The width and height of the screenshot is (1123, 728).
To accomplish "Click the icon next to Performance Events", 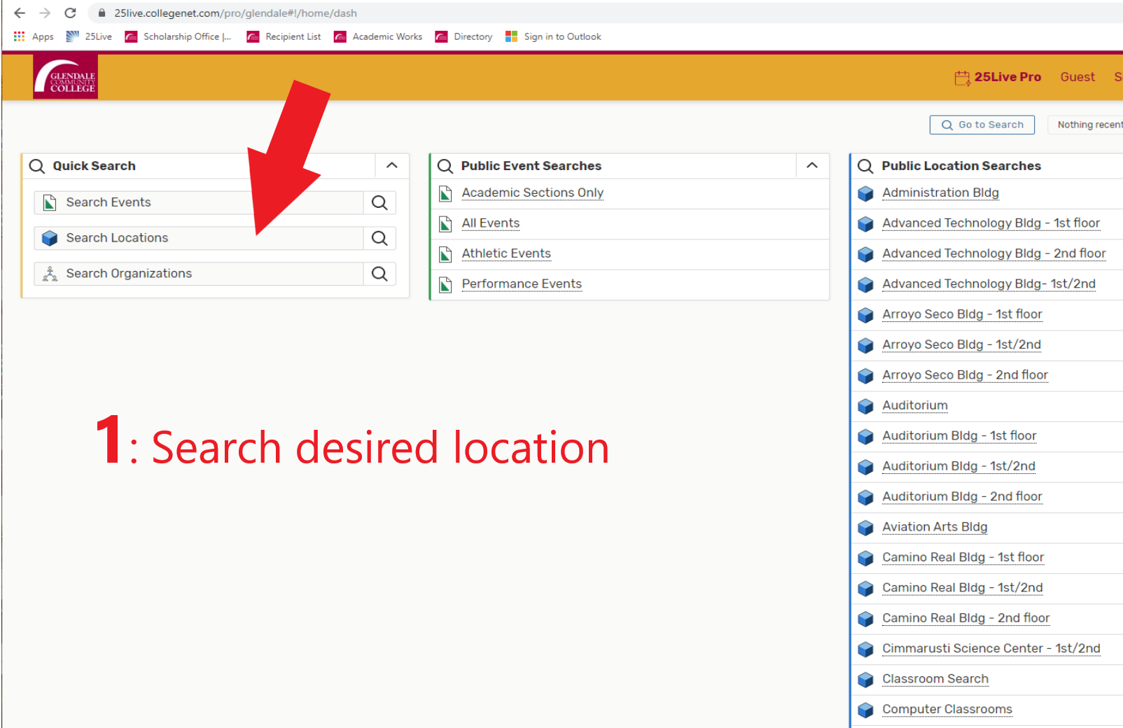I will point(445,284).
